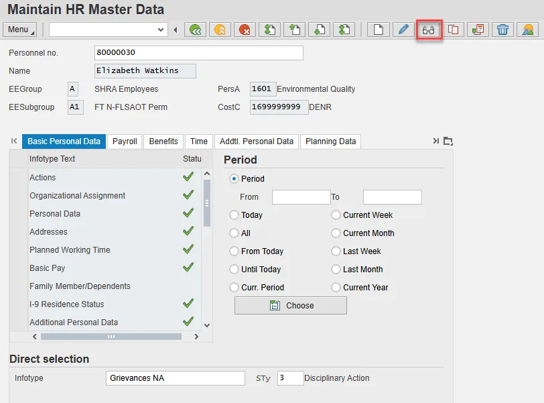This screenshot has width=544, height=403.
Task: Click the infotype list vertical scrollbar
Action: (x=206, y=203)
